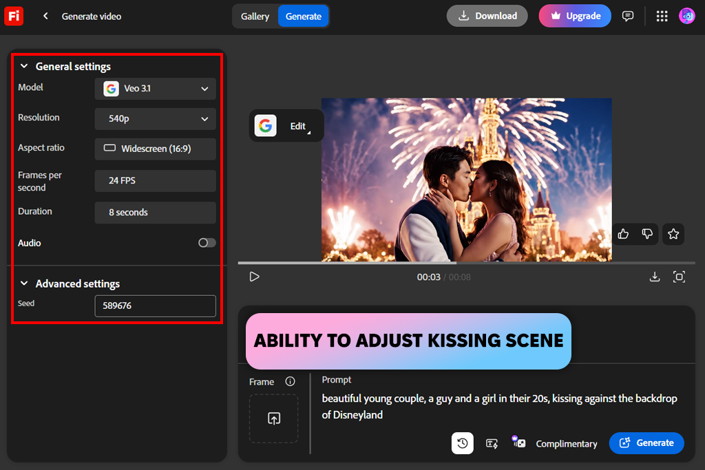Toggle the Audio switch

coord(207,243)
